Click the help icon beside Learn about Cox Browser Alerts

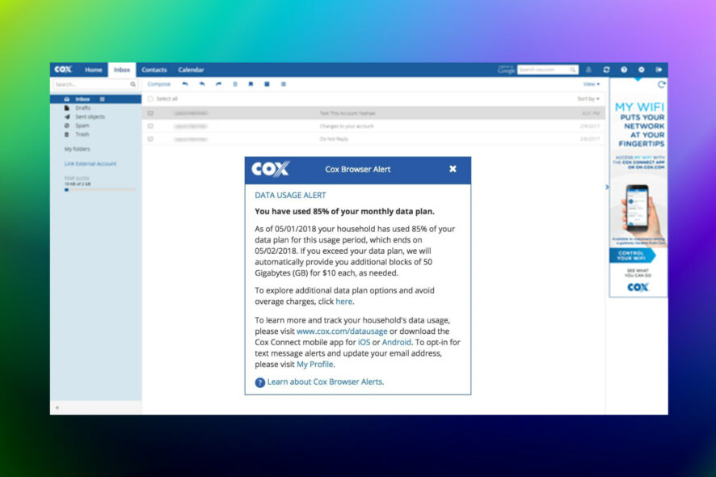click(260, 382)
